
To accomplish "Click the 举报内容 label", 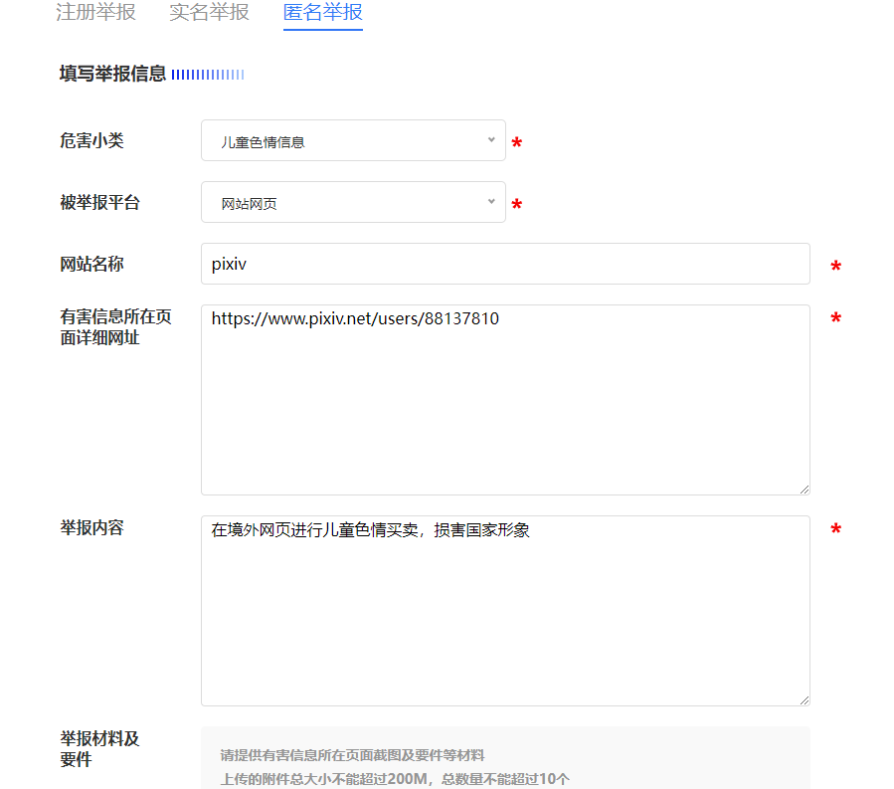I will (x=91, y=527).
